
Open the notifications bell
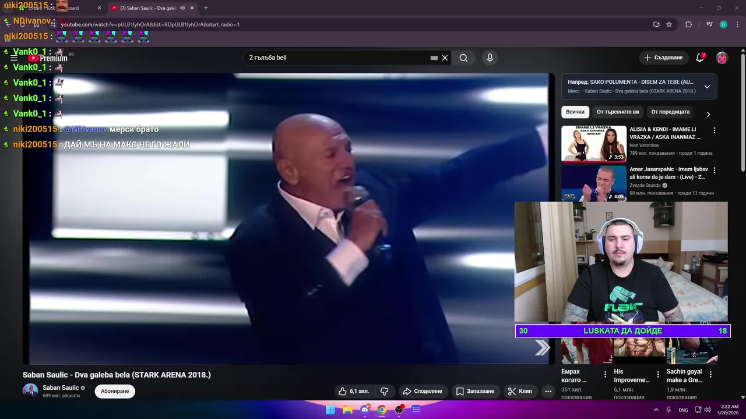pos(700,58)
